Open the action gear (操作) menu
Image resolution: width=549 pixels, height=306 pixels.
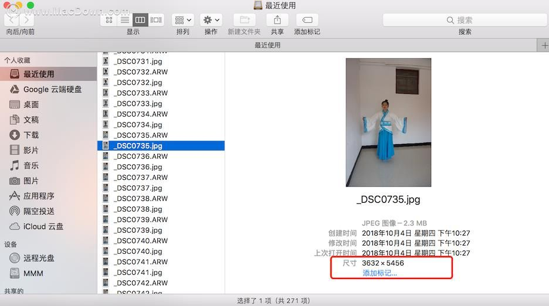[x=211, y=20]
